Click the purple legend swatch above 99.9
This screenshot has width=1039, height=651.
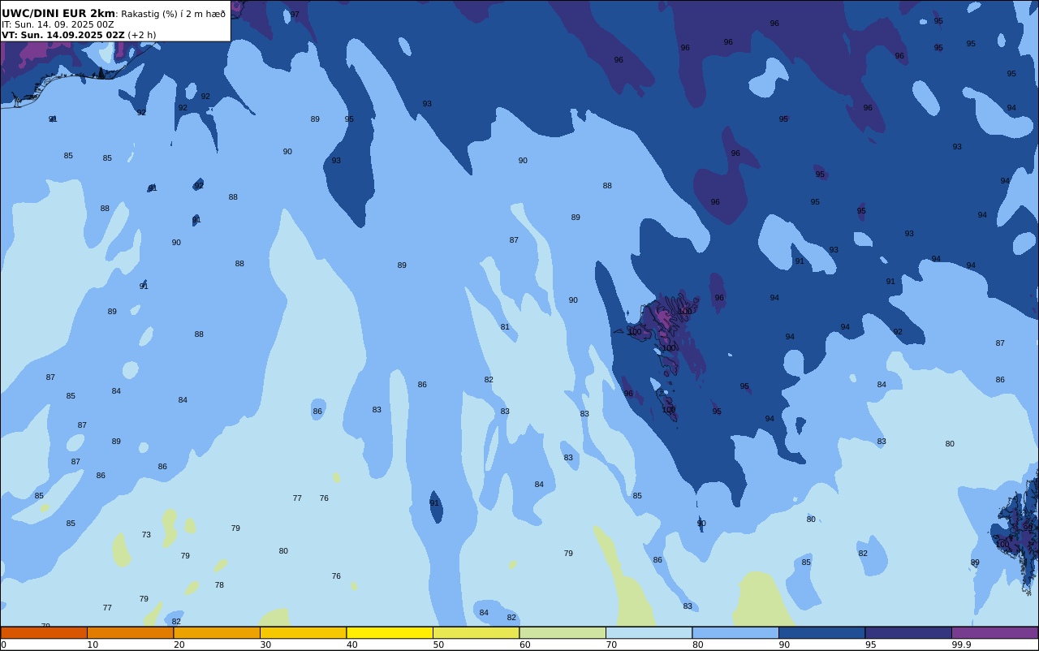click(994, 632)
